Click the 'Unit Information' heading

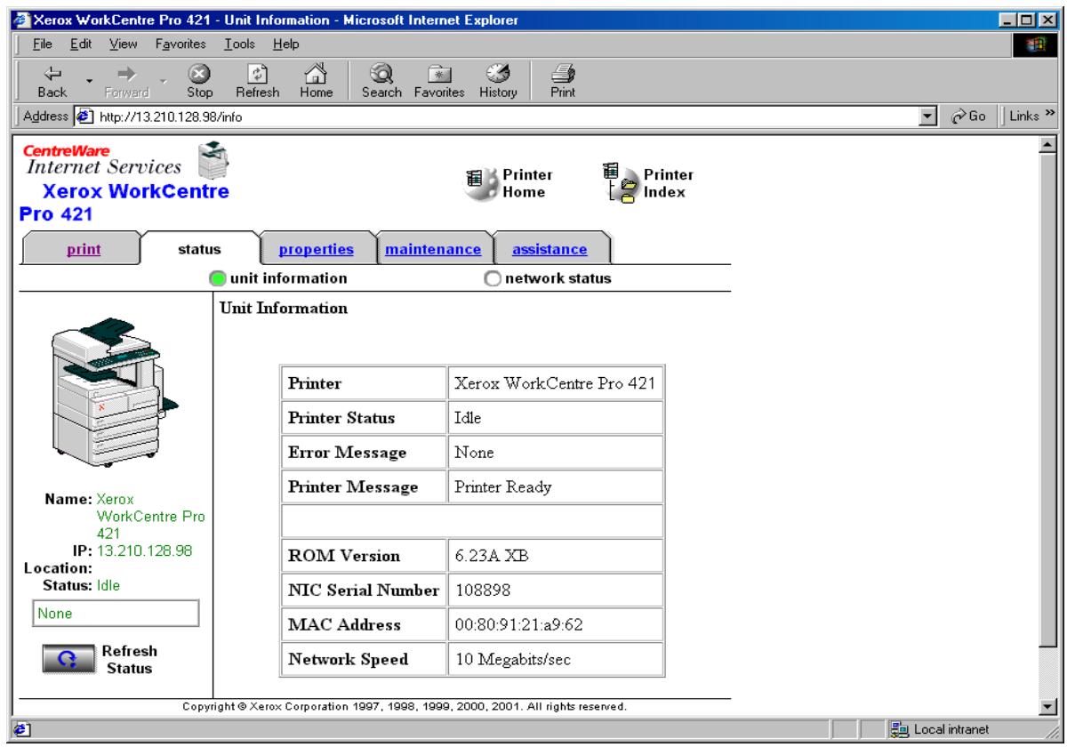(x=283, y=309)
